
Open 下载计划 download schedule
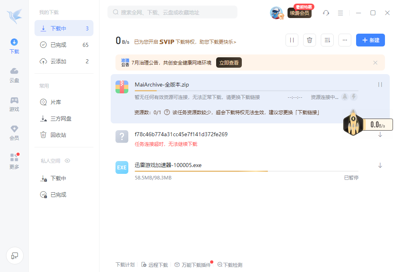125,265
